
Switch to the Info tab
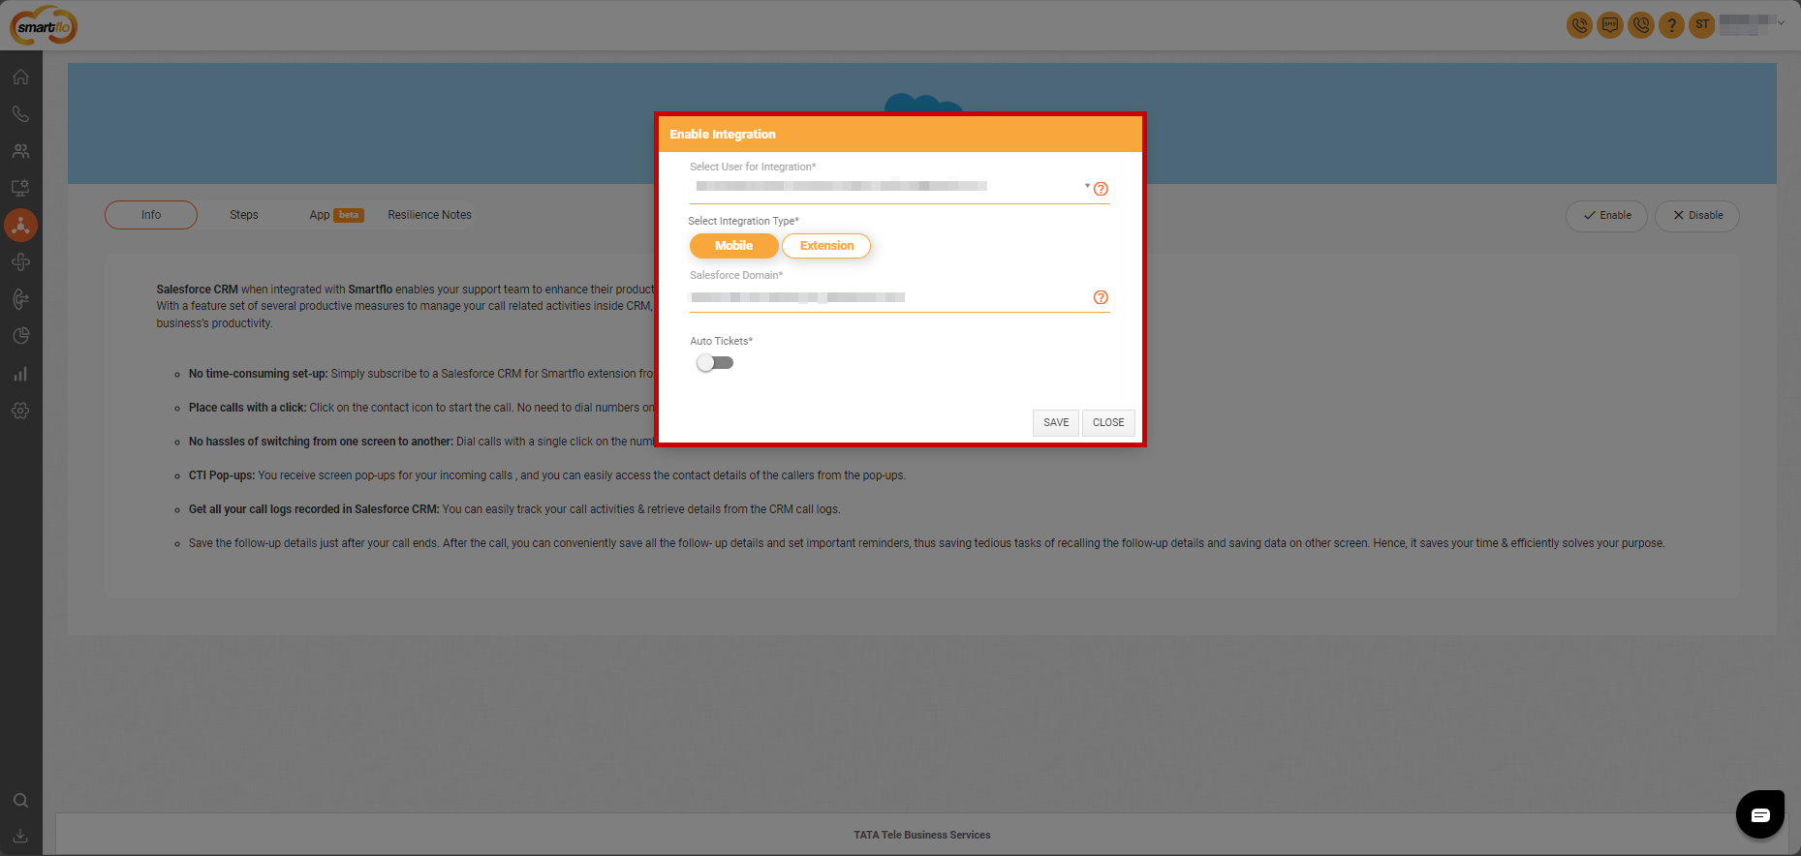[151, 215]
